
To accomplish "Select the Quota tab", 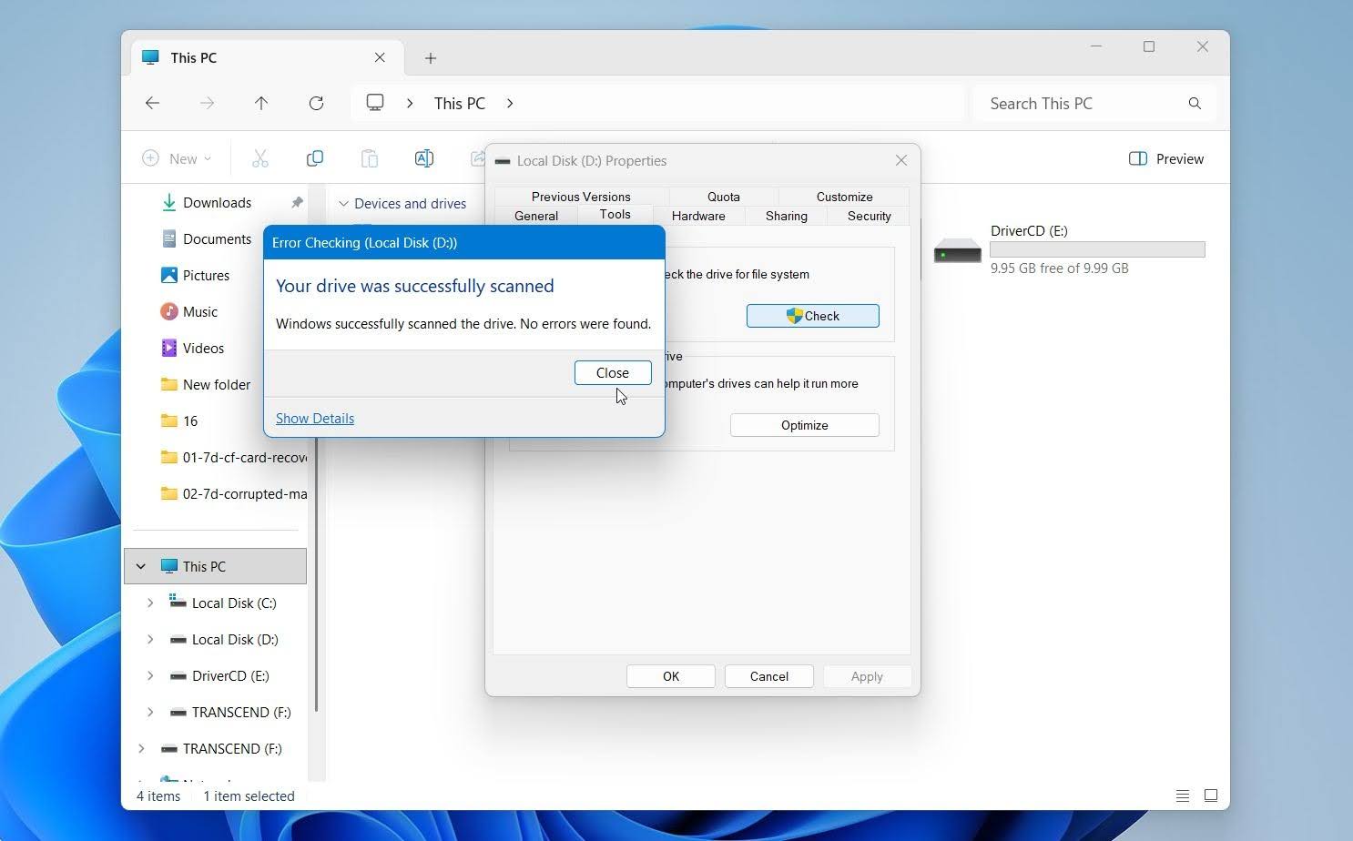I will [724, 197].
